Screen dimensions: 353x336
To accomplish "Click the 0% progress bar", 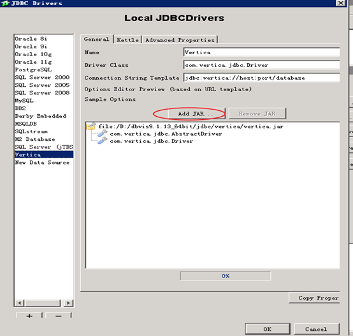I will (x=226, y=275).
